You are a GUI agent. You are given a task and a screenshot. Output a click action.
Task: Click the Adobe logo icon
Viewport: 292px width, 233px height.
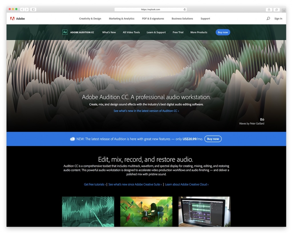(x=12, y=19)
